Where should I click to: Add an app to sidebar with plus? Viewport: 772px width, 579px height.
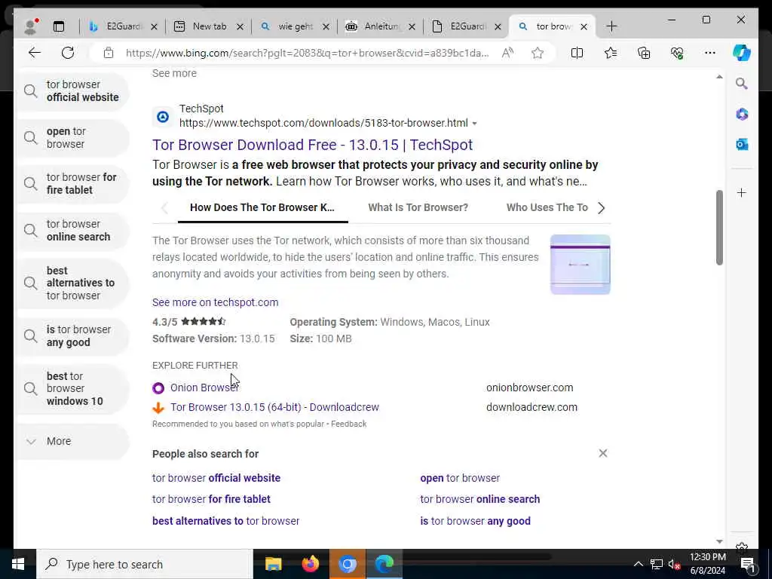click(x=742, y=192)
